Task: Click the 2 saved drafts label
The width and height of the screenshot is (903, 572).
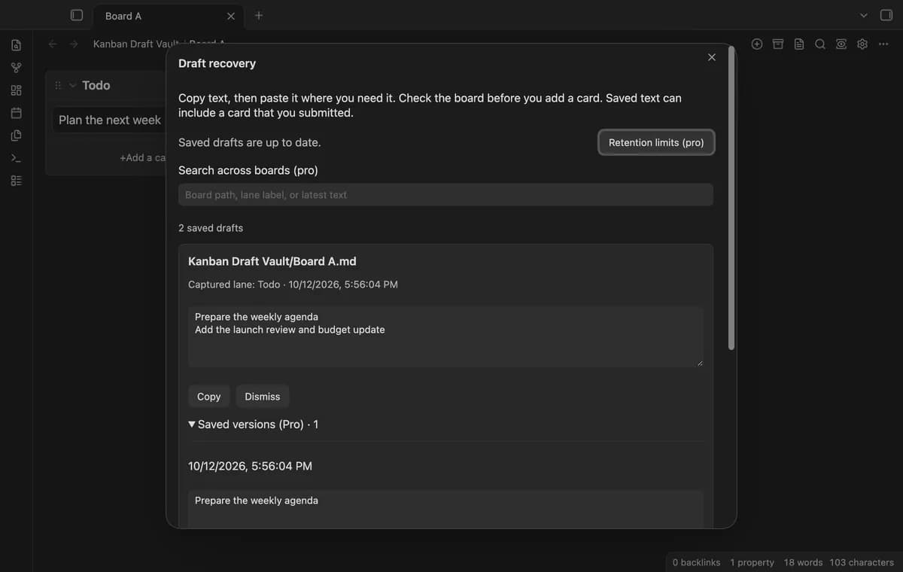Action: pos(211,228)
